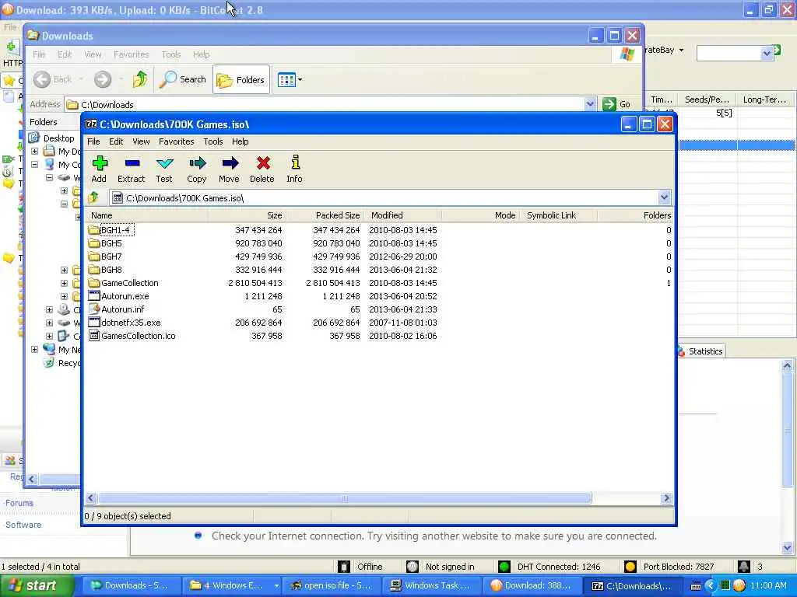Click the Copy toolbar icon in 7-Zip
This screenshot has width=797, height=597.
click(197, 163)
